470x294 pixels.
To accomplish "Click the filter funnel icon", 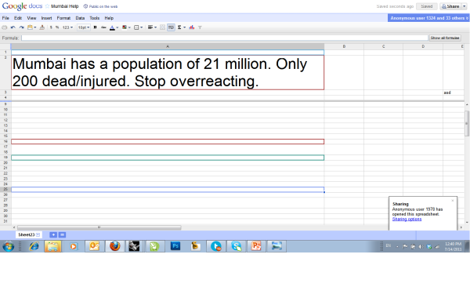I will [x=200, y=27].
